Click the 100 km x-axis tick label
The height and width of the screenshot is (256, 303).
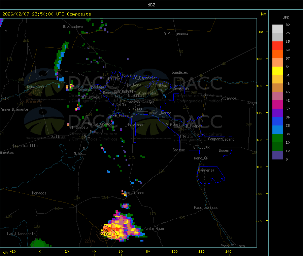coord(174,251)
